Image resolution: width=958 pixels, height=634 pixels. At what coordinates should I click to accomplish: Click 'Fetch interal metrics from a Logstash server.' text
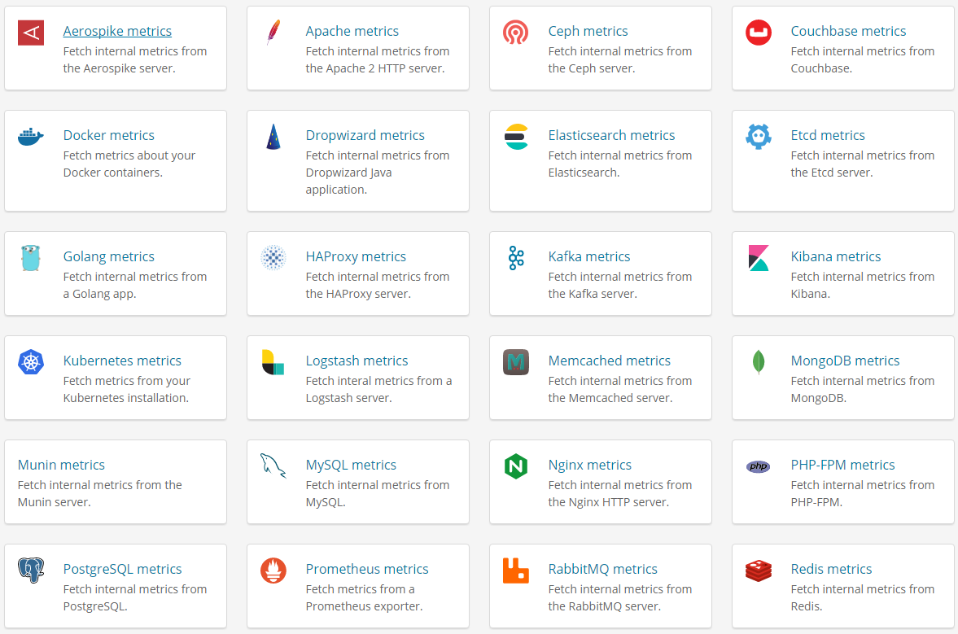click(x=378, y=390)
